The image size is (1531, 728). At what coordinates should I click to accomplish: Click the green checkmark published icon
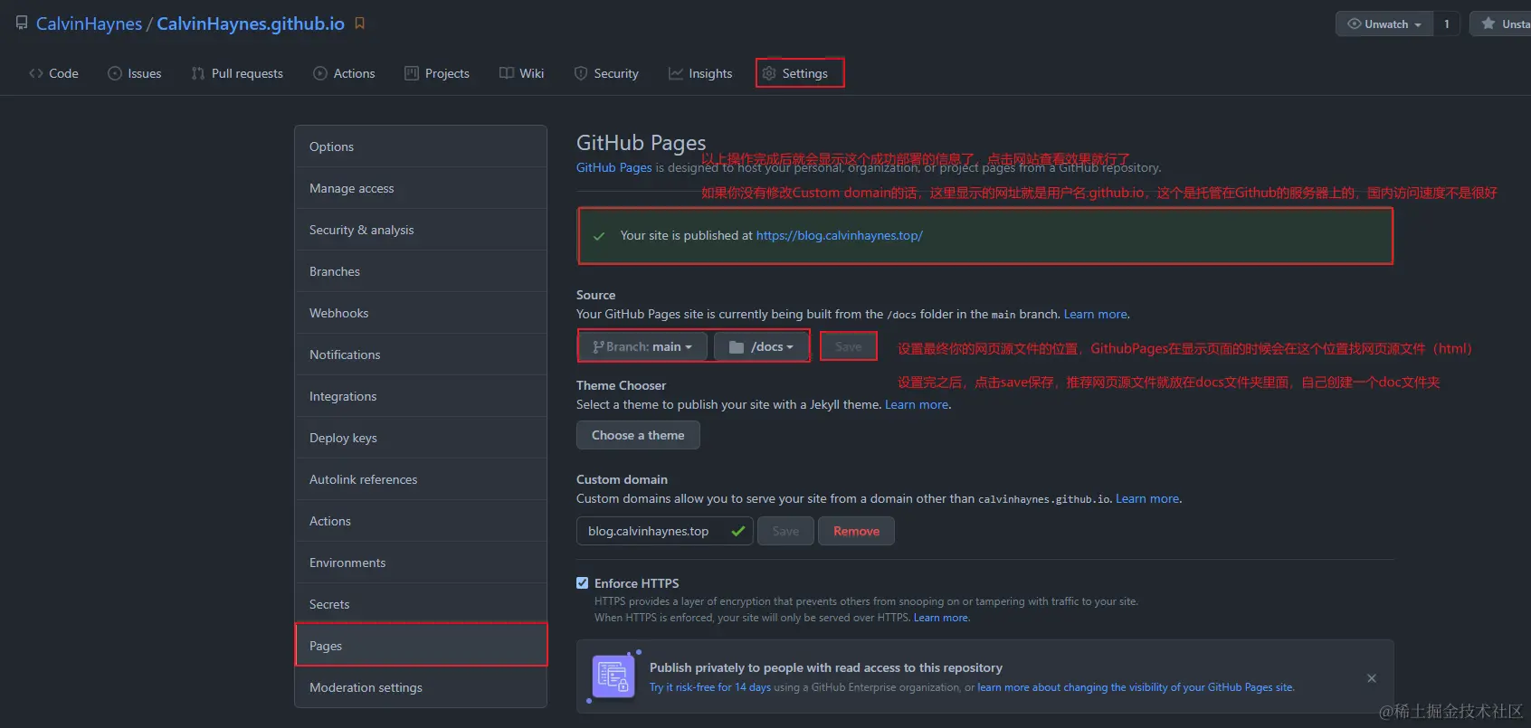(x=599, y=236)
